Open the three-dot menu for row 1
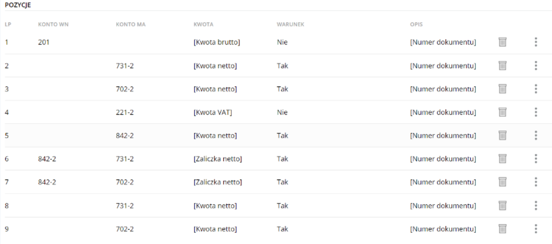Image resolution: width=552 pixels, height=244 pixels. 535,42
